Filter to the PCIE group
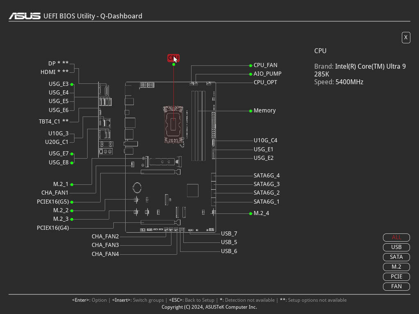The image size is (419, 314). (396, 277)
